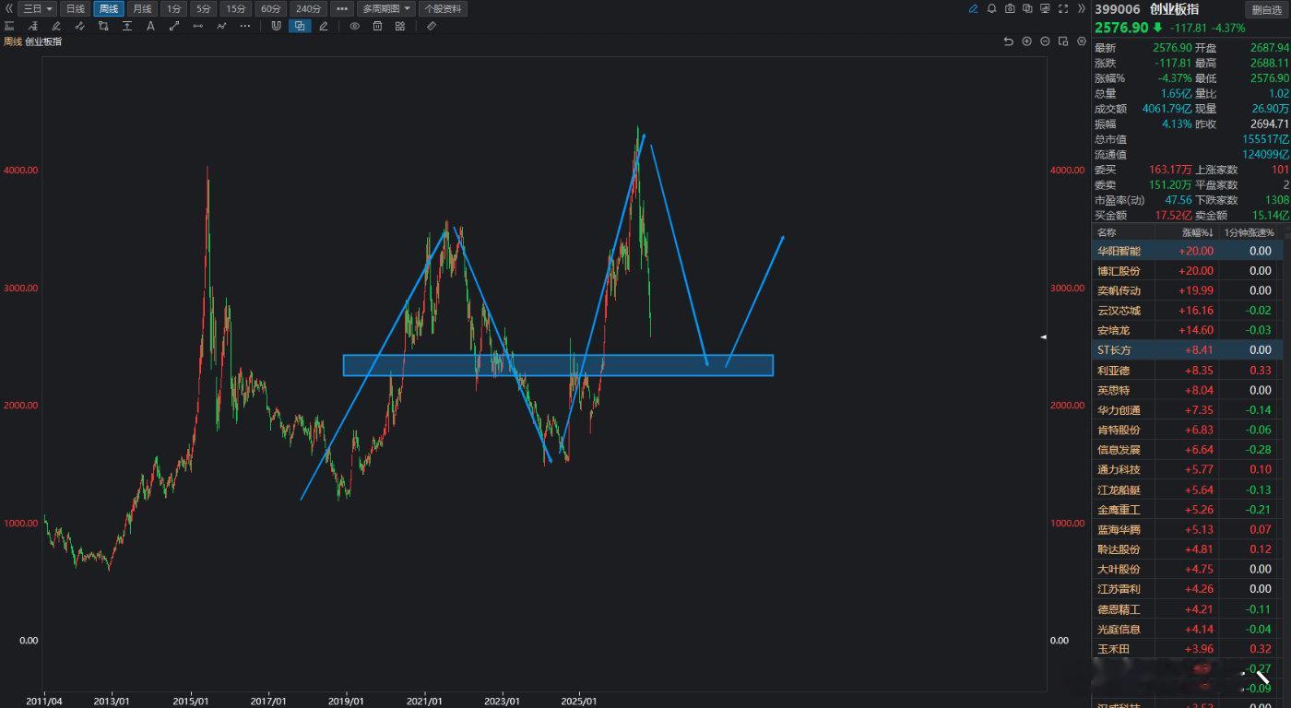Click the bell alert icon
The height and width of the screenshot is (708, 1291).
(x=991, y=8)
